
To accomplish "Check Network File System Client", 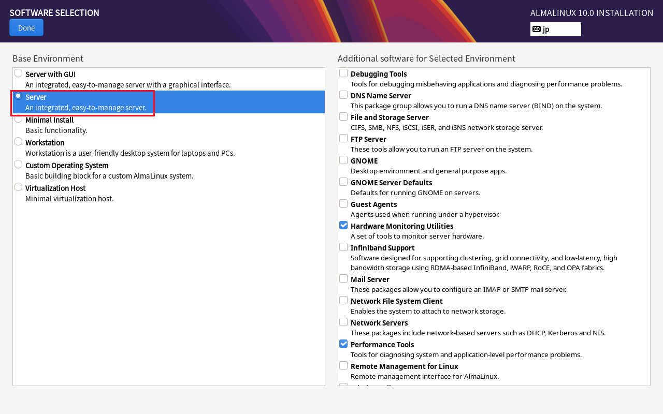I will click(x=343, y=300).
